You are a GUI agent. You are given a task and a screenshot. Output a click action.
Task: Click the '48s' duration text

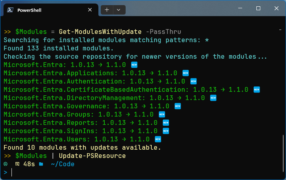[29, 164]
